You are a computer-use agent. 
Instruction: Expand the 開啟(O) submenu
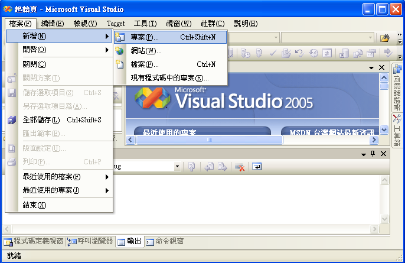pyautogui.click(x=59, y=50)
